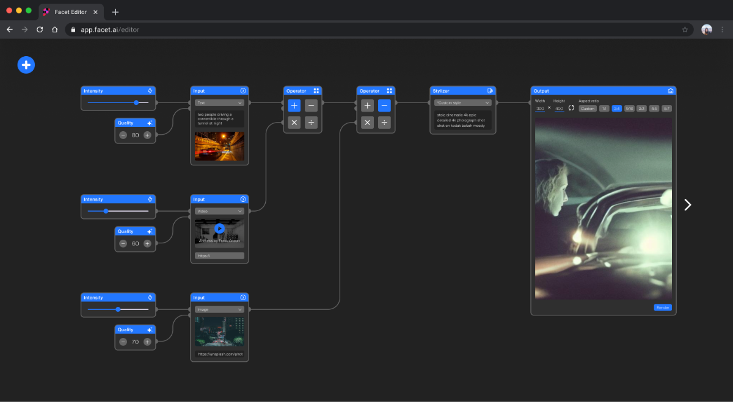
Task: Select multiply operation in the first Operator
Action: point(294,123)
